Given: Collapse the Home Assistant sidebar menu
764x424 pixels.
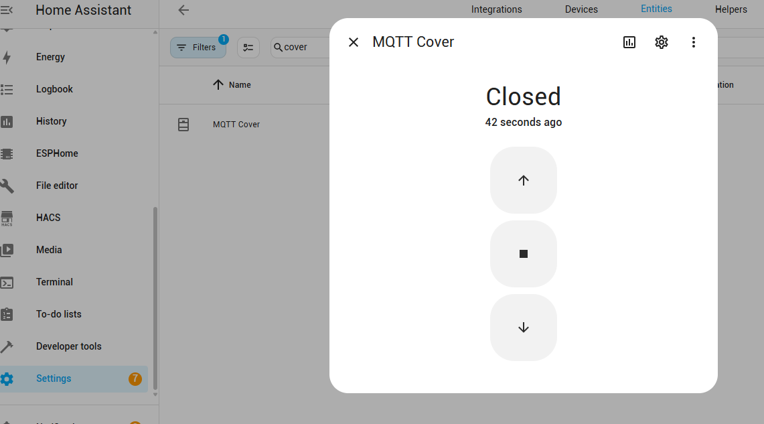Looking at the screenshot, I should (x=7, y=10).
